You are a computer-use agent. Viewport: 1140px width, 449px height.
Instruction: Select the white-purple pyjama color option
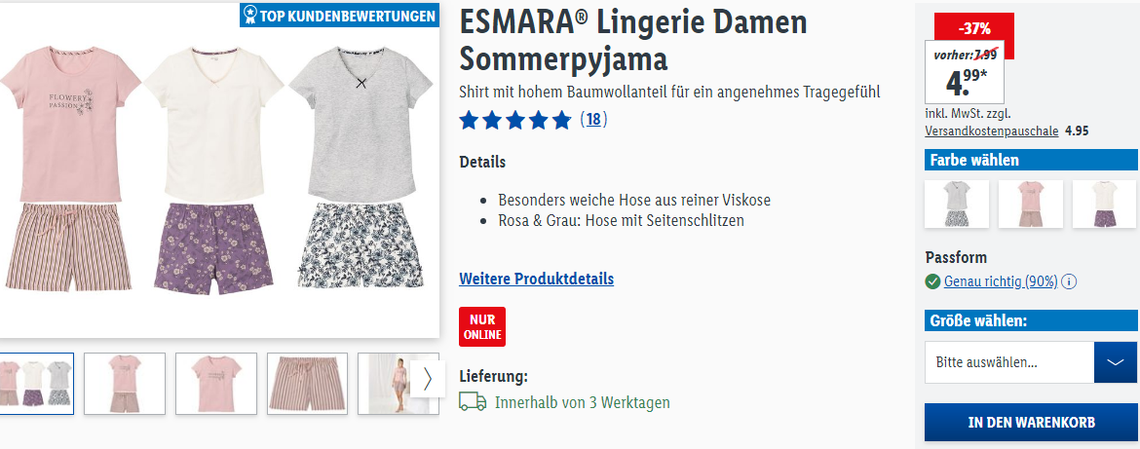1104,205
